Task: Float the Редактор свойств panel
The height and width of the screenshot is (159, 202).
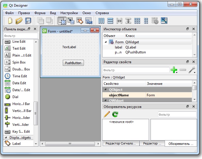Action: [188, 62]
